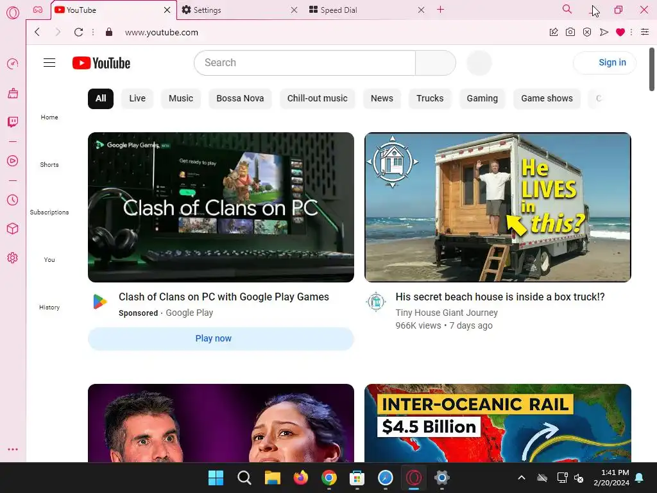Image resolution: width=657 pixels, height=493 pixels.
Task: Open Clash of Clans on PC video title
Action: point(224,297)
